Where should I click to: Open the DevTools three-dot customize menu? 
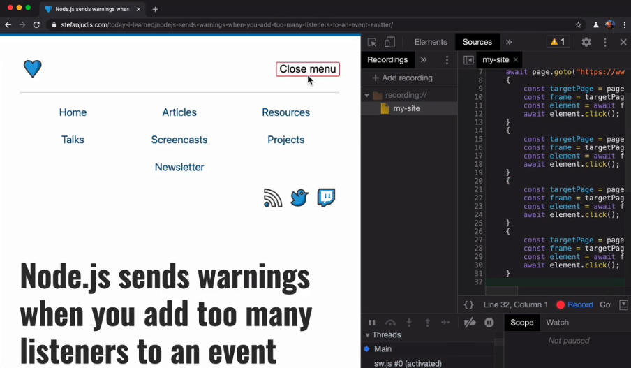pos(605,42)
